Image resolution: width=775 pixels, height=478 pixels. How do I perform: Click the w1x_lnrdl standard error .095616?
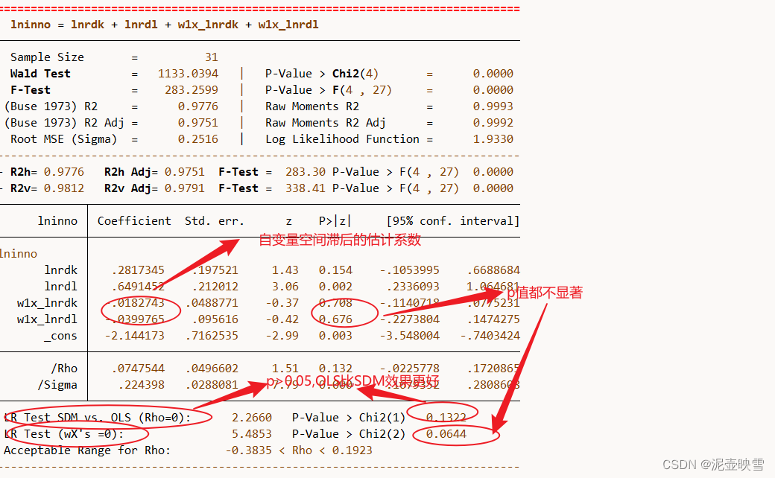click(x=215, y=319)
